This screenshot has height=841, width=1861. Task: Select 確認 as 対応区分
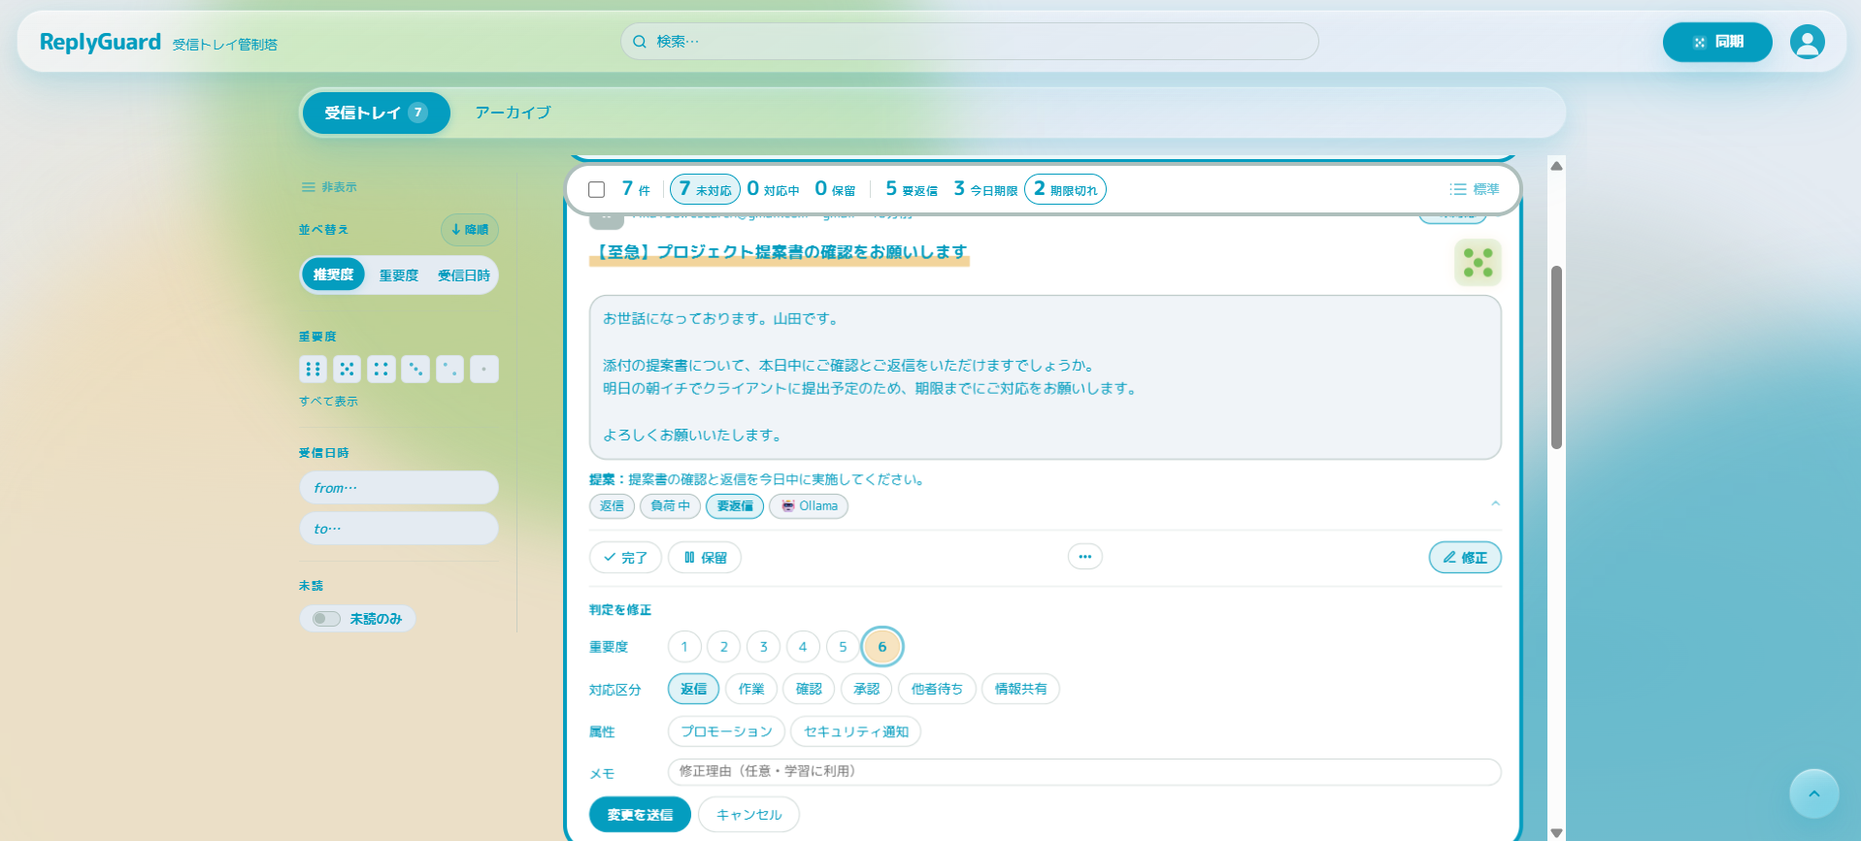pyautogui.click(x=809, y=689)
